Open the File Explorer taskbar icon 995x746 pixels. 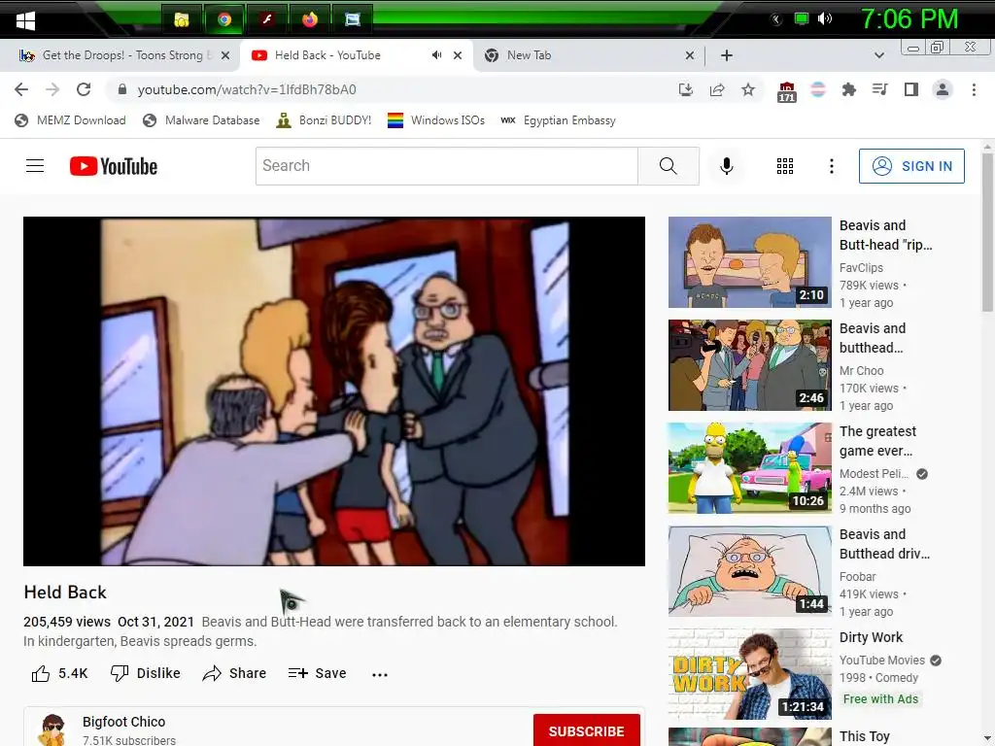pos(182,19)
